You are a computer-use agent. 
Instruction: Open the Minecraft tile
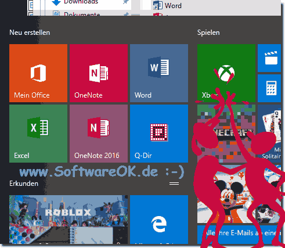pos(226,134)
